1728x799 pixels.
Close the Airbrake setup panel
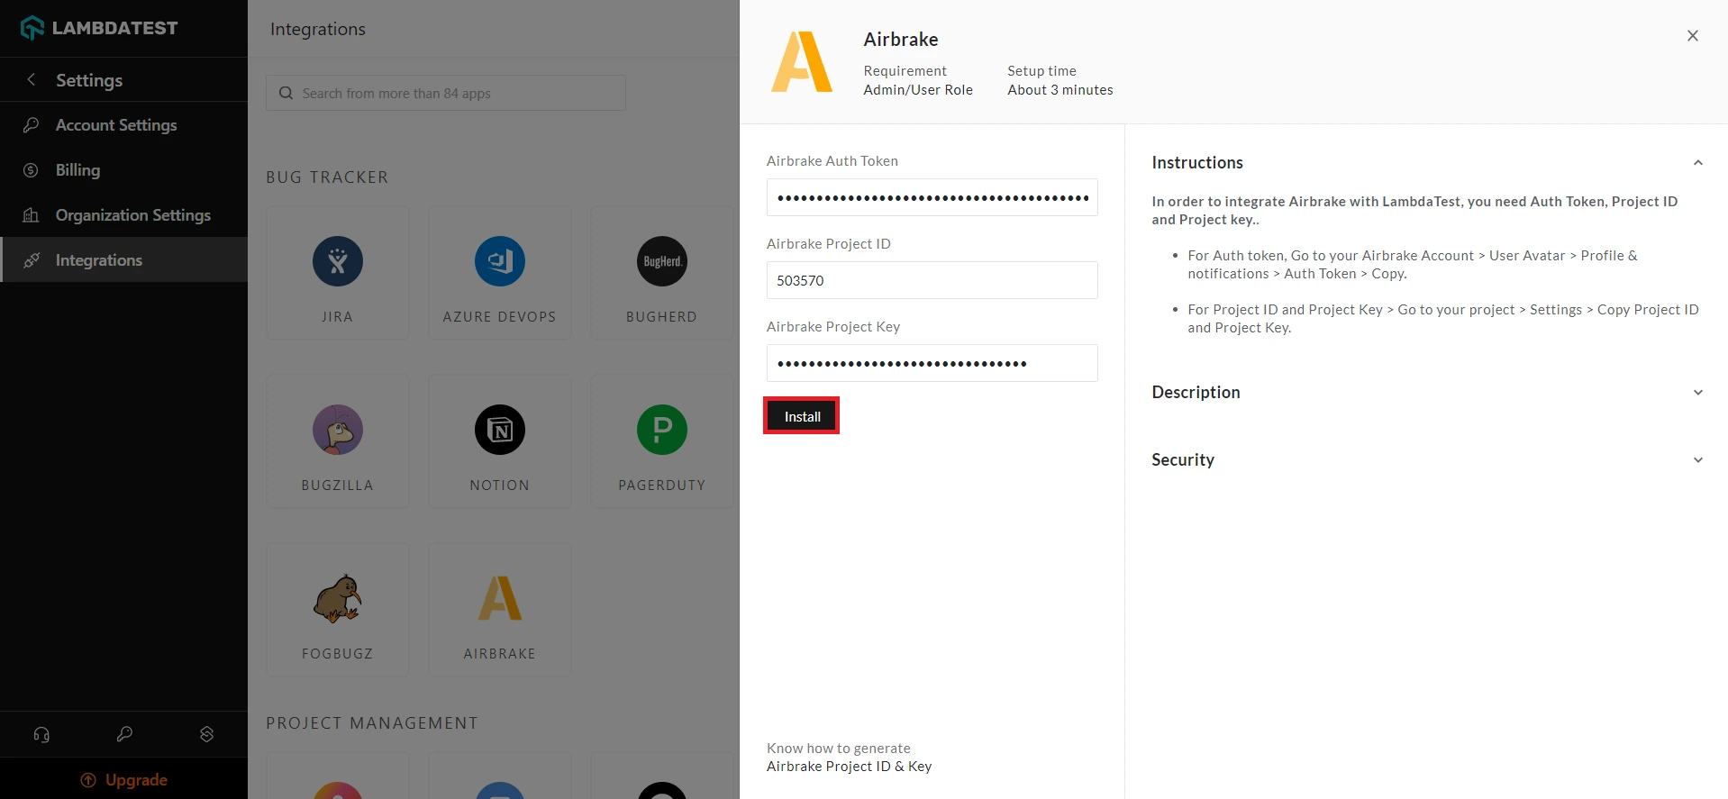click(1692, 36)
